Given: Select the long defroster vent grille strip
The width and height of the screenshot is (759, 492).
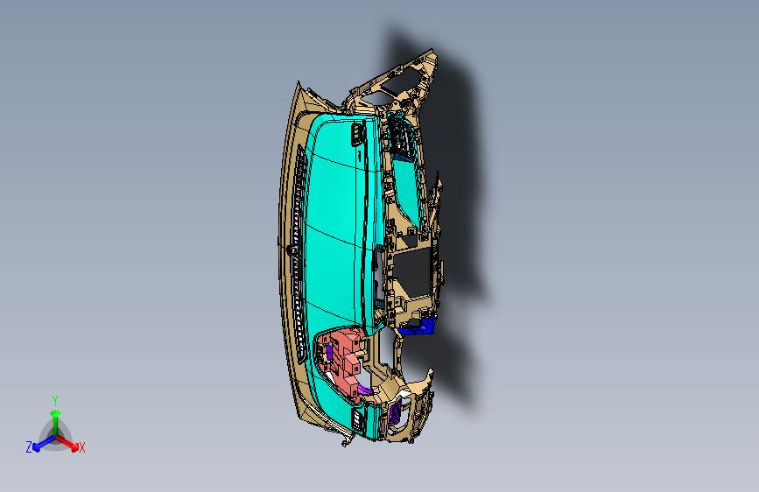Looking at the screenshot, I should pos(298,254).
